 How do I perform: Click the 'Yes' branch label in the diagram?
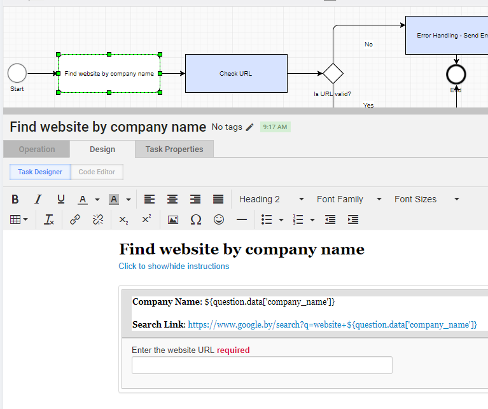coord(368,105)
